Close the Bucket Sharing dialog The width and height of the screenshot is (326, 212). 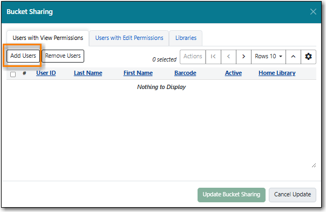click(313, 12)
